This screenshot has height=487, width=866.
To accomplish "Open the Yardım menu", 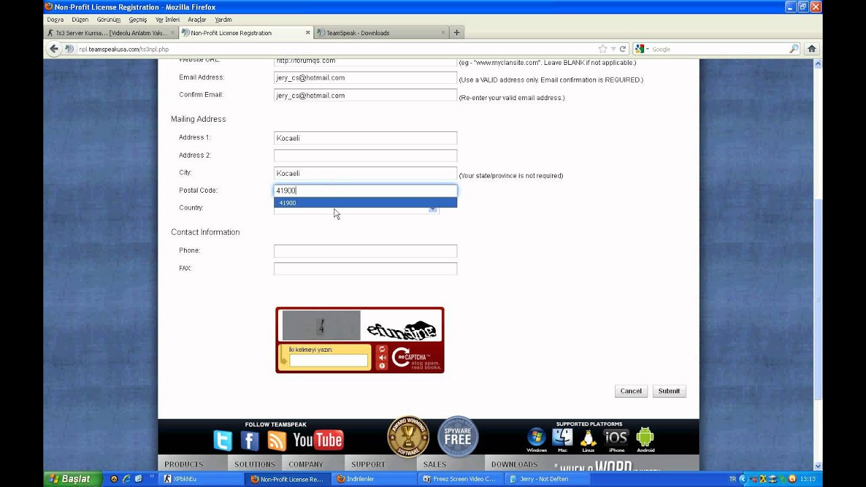I will pyautogui.click(x=223, y=20).
